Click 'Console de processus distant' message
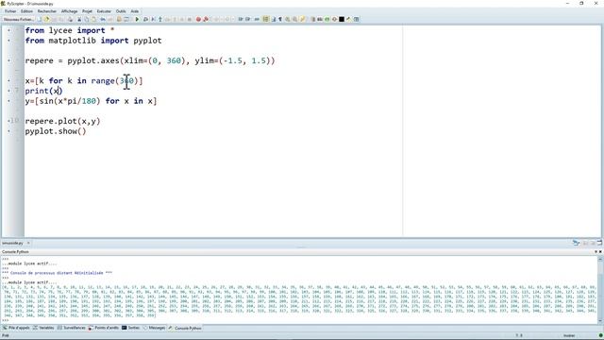 [x=57, y=273]
